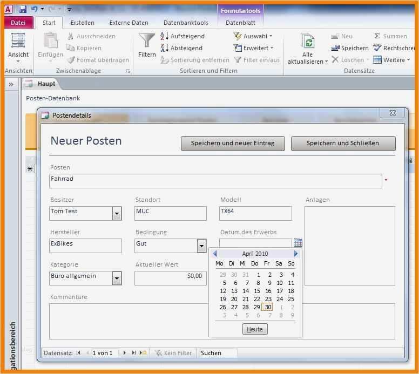Select April 15 in the calendar

(x=256, y=291)
